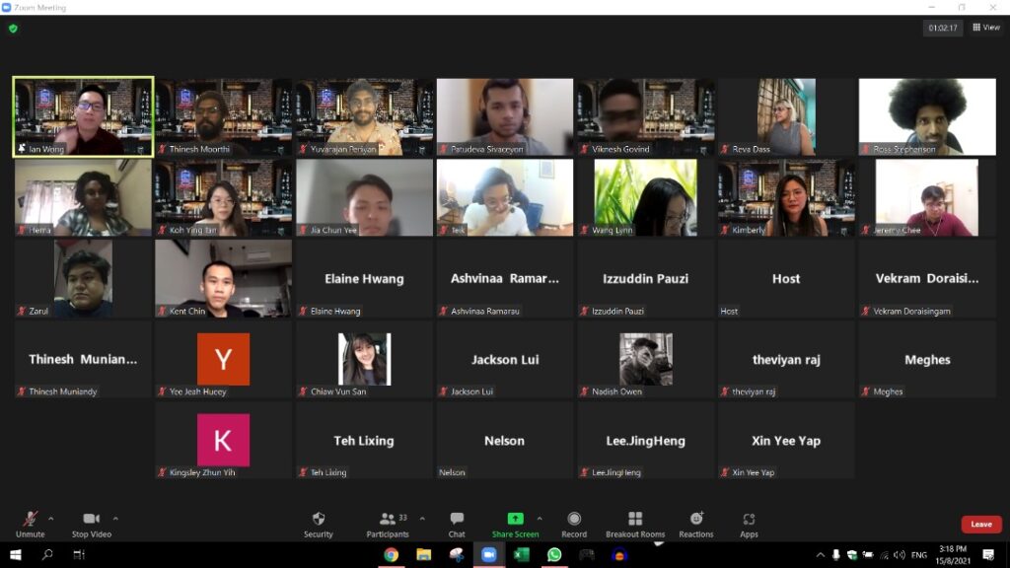This screenshot has width=1010, height=568.
Task: Expand the Participants options chevron
Action: click(422, 518)
